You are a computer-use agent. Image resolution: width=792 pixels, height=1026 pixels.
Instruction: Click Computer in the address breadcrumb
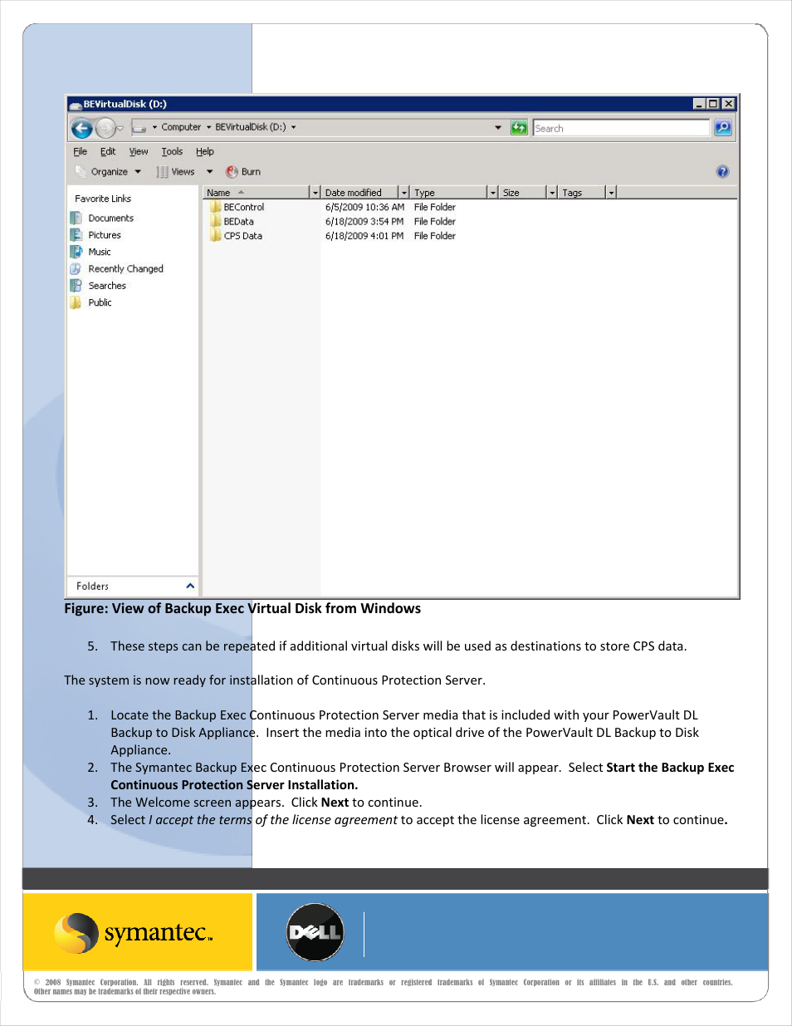[181, 127]
